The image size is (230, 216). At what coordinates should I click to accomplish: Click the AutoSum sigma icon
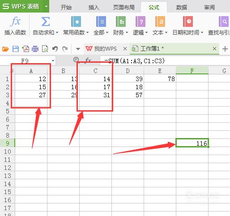pyautogui.click(x=45, y=22)
